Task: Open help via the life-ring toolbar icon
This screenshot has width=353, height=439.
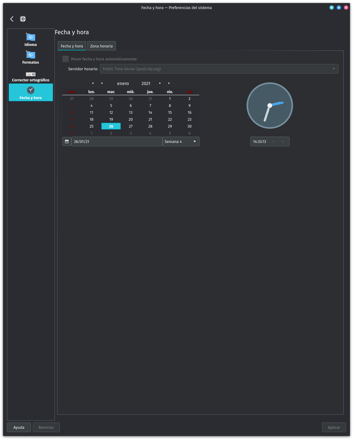Action: point(23,19)
